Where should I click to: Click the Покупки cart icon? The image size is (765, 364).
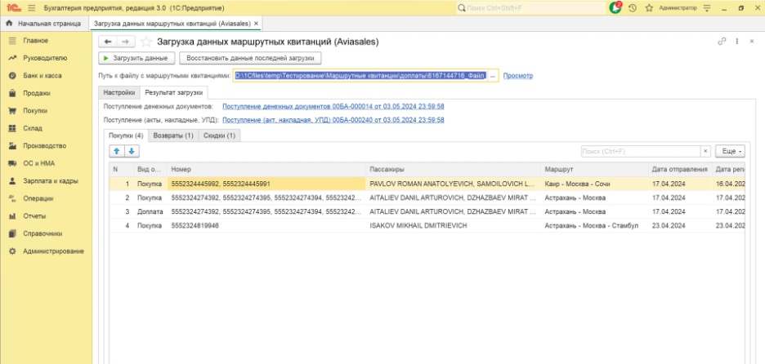tap(13, 111)
